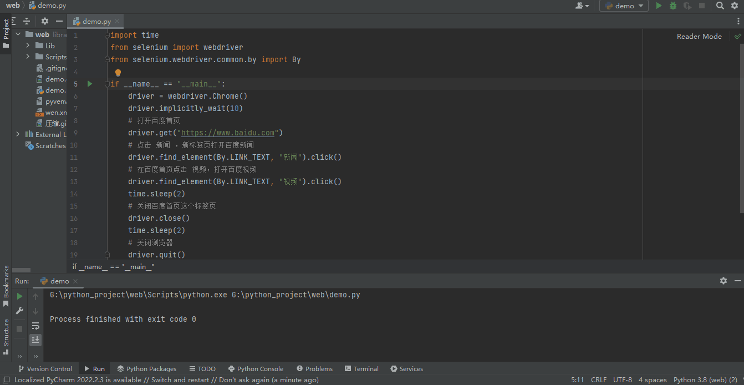
Task: Select the .gitignore file in tree
Action: 51,68
